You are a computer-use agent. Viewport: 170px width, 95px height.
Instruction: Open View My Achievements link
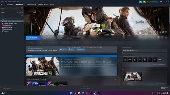(x=159, y=65)
